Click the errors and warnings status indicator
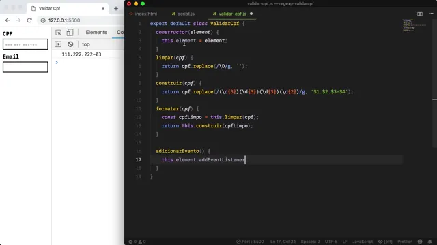 [x=137, y=242]
